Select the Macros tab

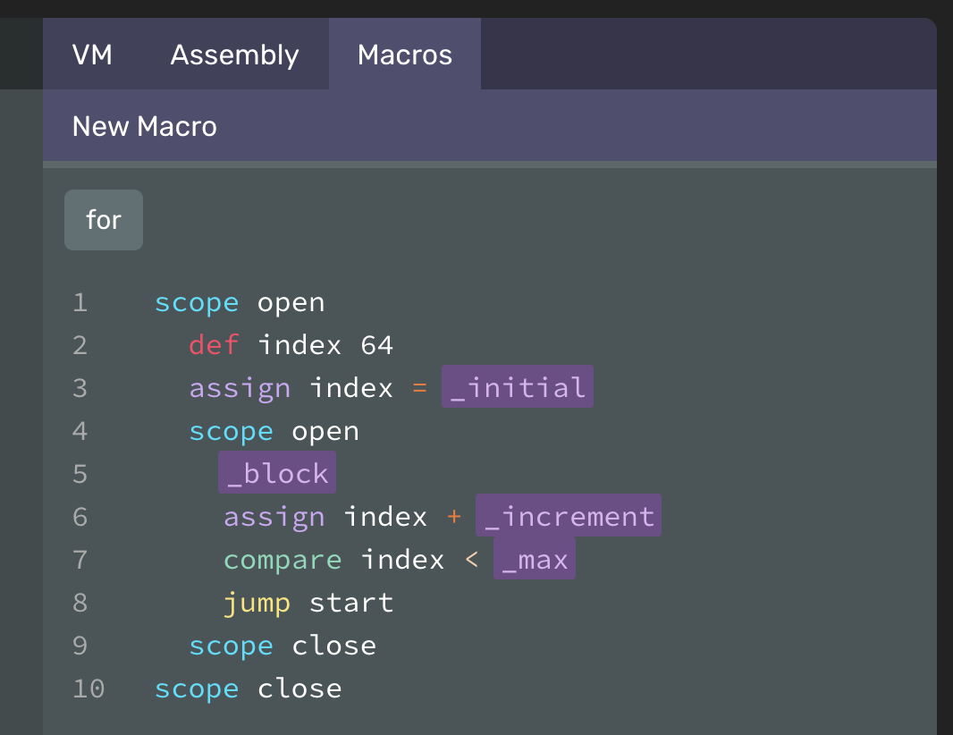pos(404,55)
